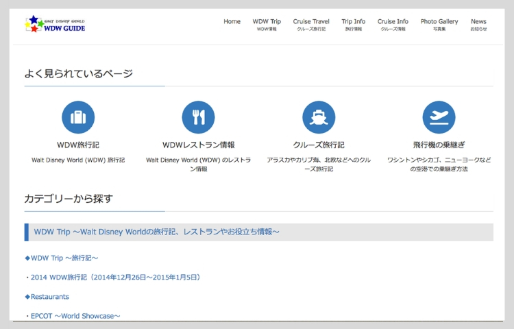The width and height of the screenshot is (514, 329).
Task: Open the Cruise Travel menu
Action: click(311, 25)
